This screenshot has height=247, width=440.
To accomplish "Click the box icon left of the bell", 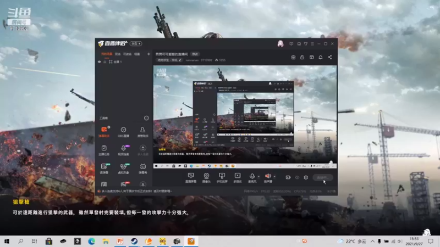I will (x=311, y=57).
